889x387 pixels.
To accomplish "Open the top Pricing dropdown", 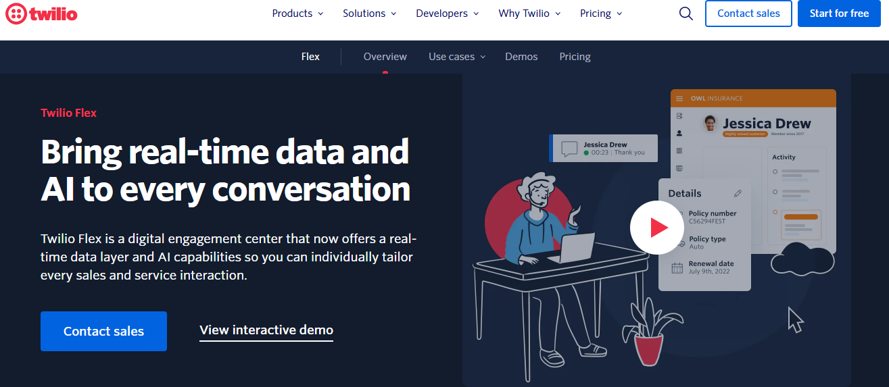I will click(601, 14).
